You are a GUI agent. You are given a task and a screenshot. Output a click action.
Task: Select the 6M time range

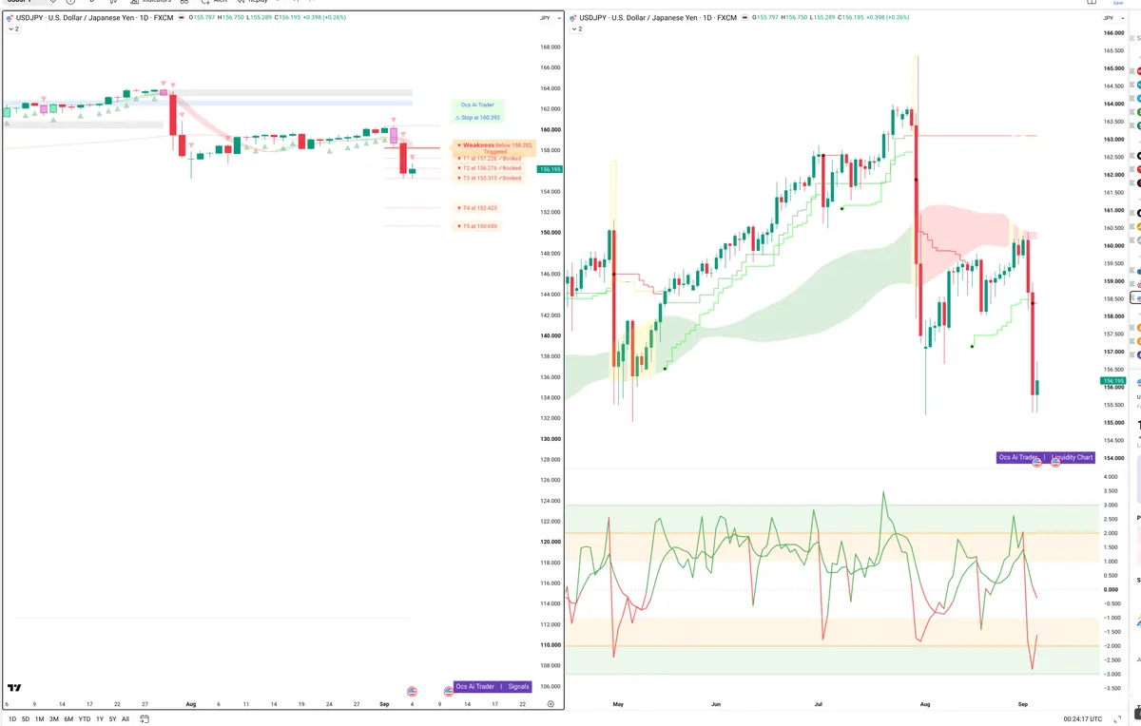(68, 719)
